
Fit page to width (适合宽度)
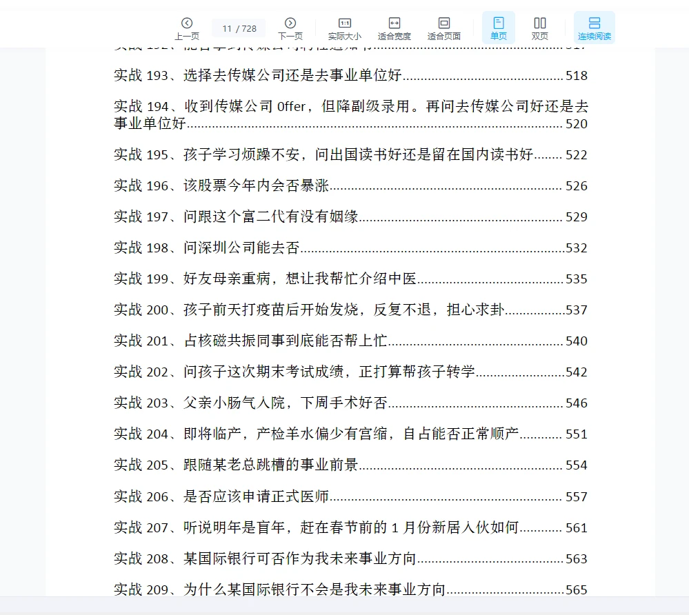(394, 28)
